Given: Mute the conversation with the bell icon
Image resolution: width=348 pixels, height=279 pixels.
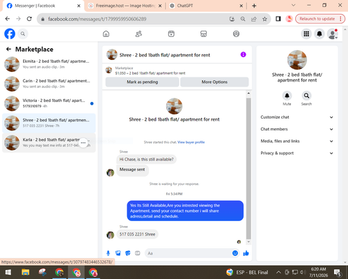Looking at the screenshot, I should (287, 96).
